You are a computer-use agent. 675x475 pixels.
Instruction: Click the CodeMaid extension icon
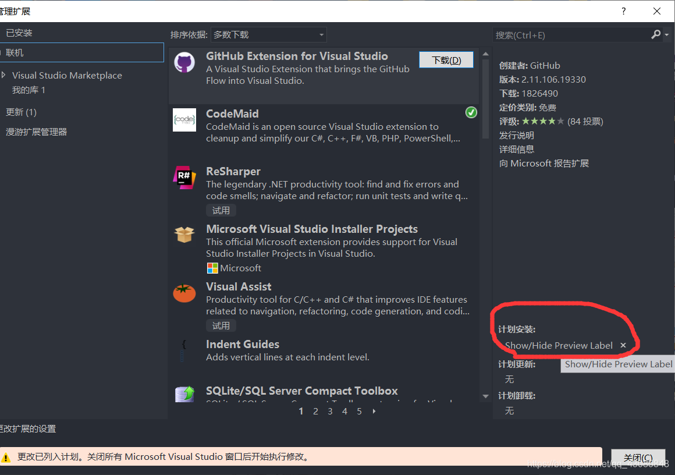coord(184,120)
